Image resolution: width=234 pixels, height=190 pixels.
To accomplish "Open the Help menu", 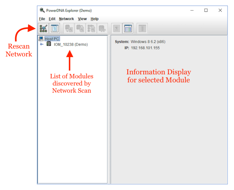I will pos(94,19).
